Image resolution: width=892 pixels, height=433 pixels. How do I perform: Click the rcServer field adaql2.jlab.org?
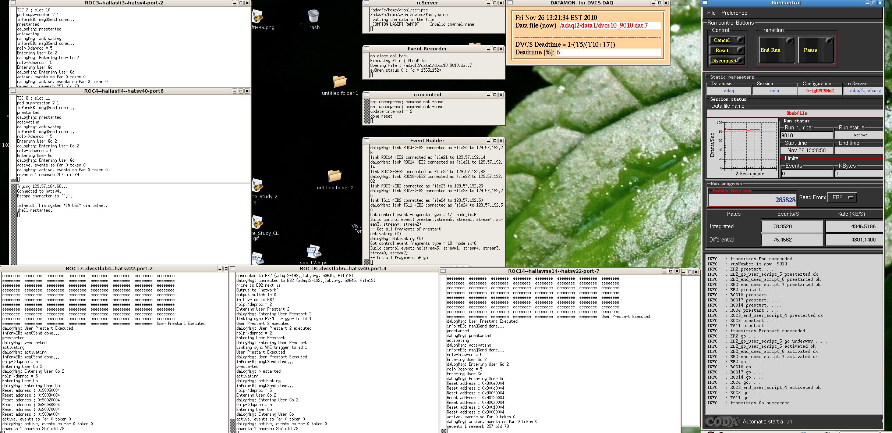tap(863, 91)
